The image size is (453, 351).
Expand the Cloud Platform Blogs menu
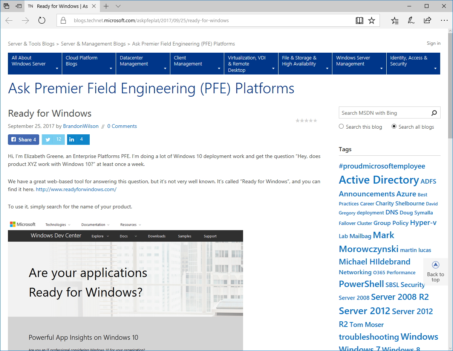(89, 63)
